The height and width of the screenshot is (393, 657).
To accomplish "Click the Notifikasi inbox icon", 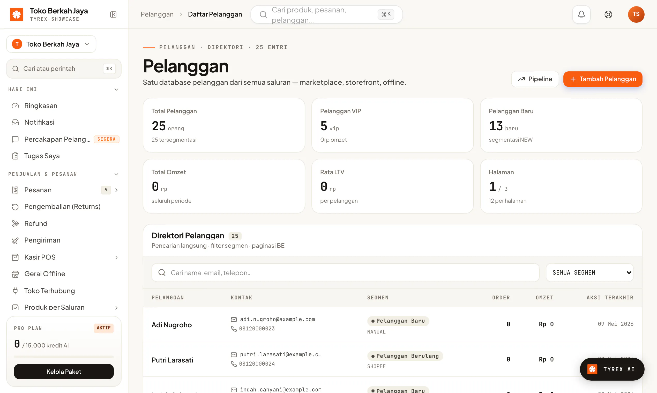I will point(15,122).
